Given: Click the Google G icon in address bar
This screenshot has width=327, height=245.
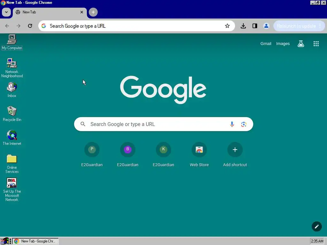Looking at the screenshot, I should point(43,26).
